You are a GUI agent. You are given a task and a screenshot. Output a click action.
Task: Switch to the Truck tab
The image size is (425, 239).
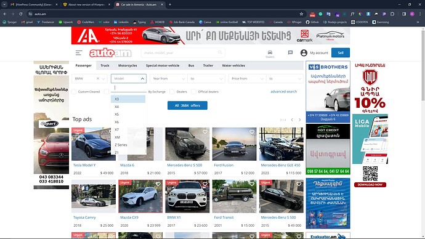[105, 65]
